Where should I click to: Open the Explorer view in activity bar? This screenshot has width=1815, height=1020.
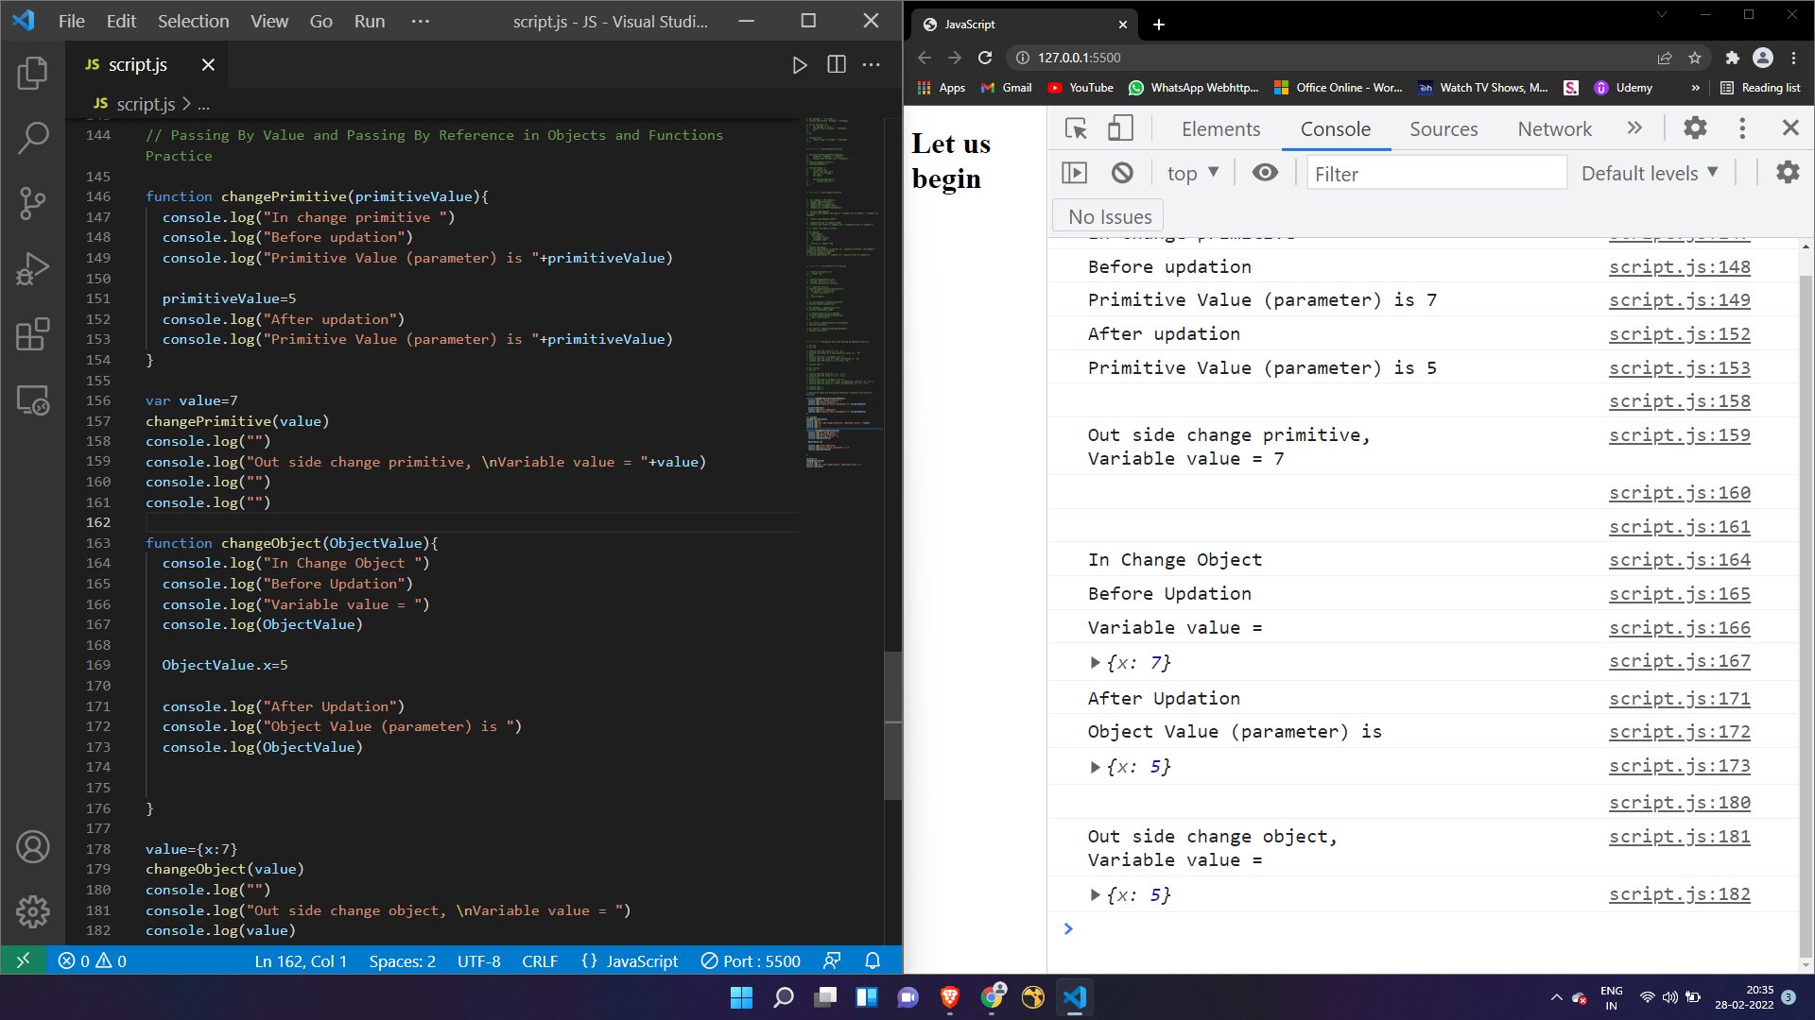[x=32, y=74]
